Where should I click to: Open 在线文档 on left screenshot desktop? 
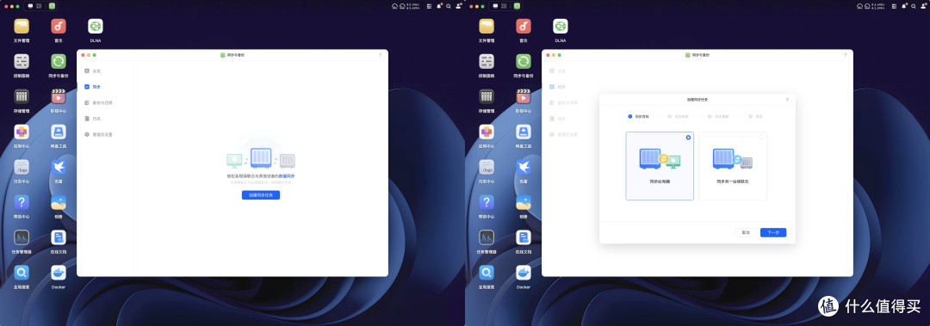click(59, 237)
